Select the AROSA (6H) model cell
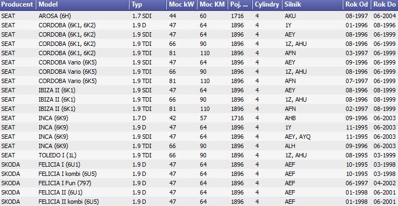The height and width of the screenshot is (206, 398). click(55, 16)
